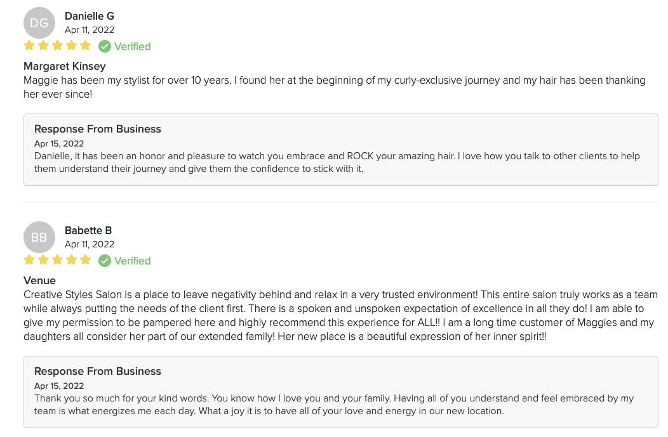The height and width of the screenshot is (437, 668).
Task: Click first star of Babette B's rating
Action: pyautogui.click(x=29, y=260)
